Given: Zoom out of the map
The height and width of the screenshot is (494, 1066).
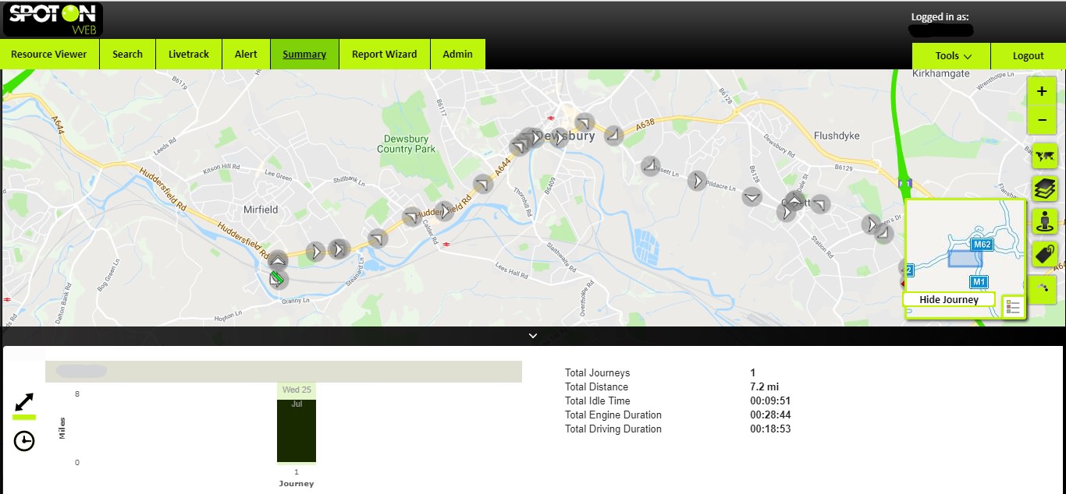Looking at the screenshot, I should coord(1042,120).
